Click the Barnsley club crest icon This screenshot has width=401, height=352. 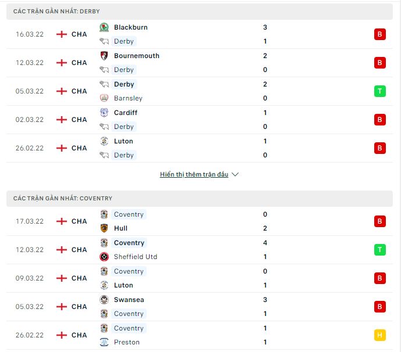pos(104,98)
